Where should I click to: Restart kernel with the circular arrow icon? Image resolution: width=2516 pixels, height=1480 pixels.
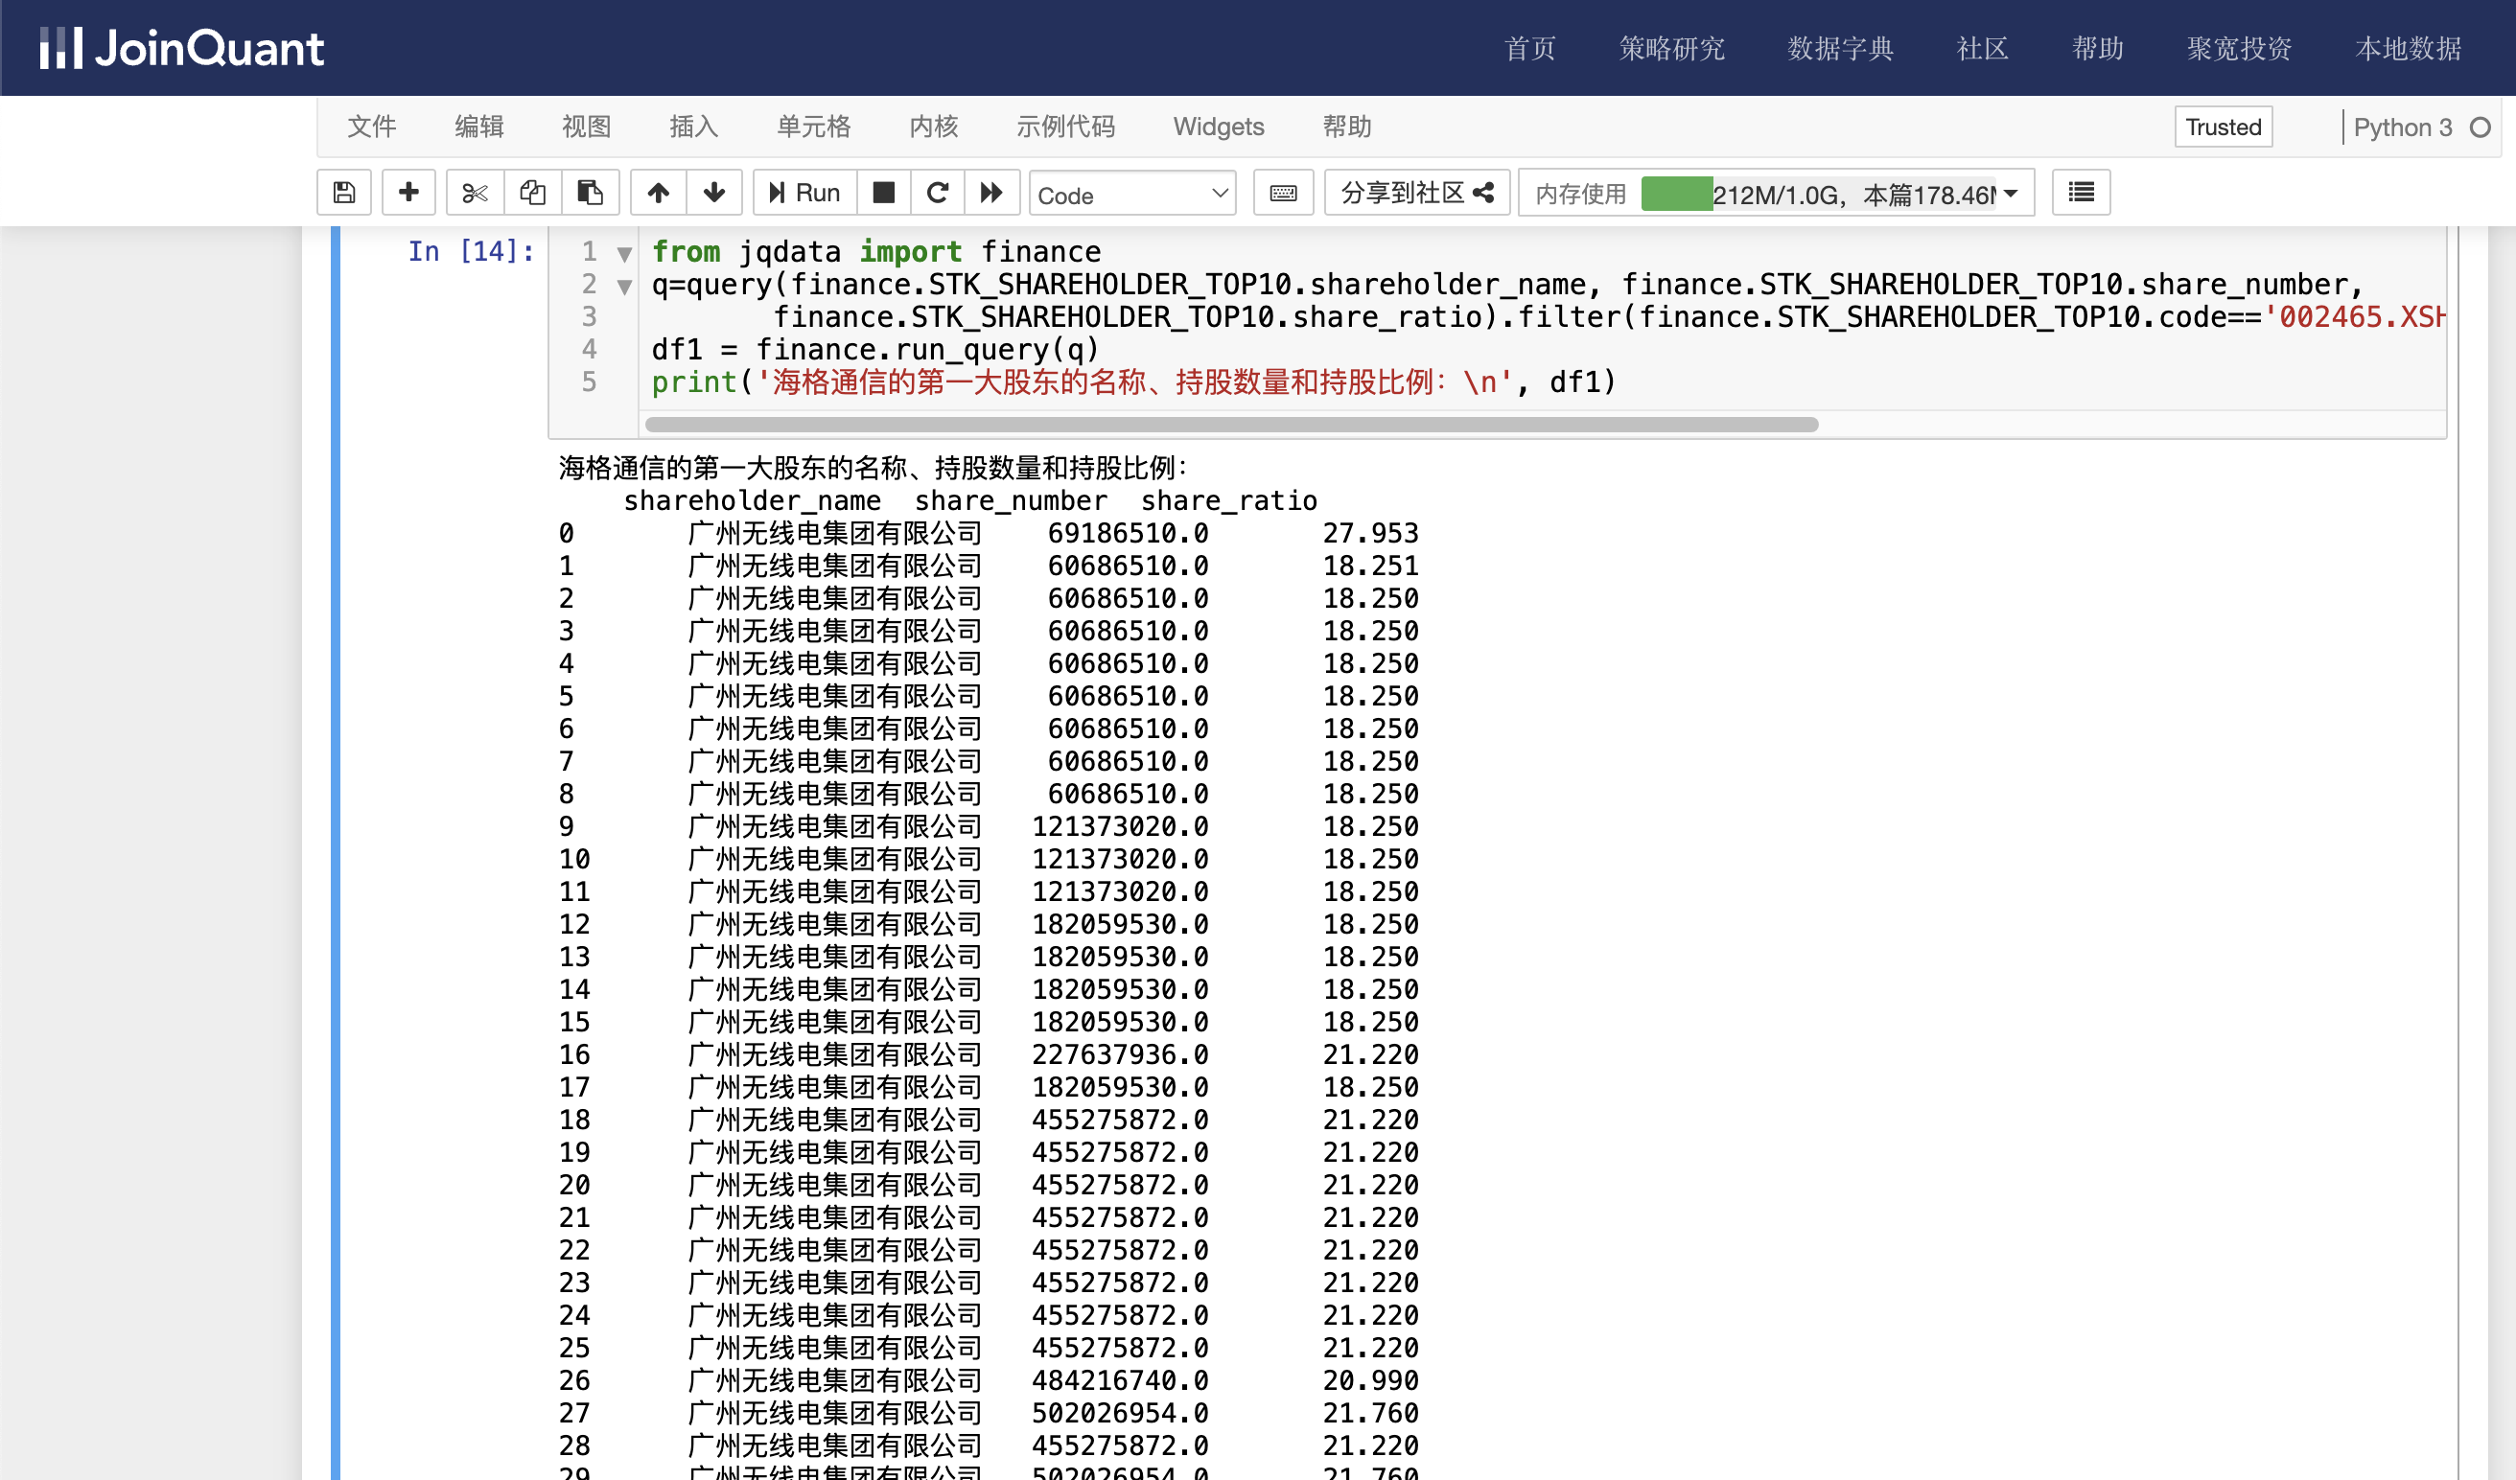coord(938,193)
